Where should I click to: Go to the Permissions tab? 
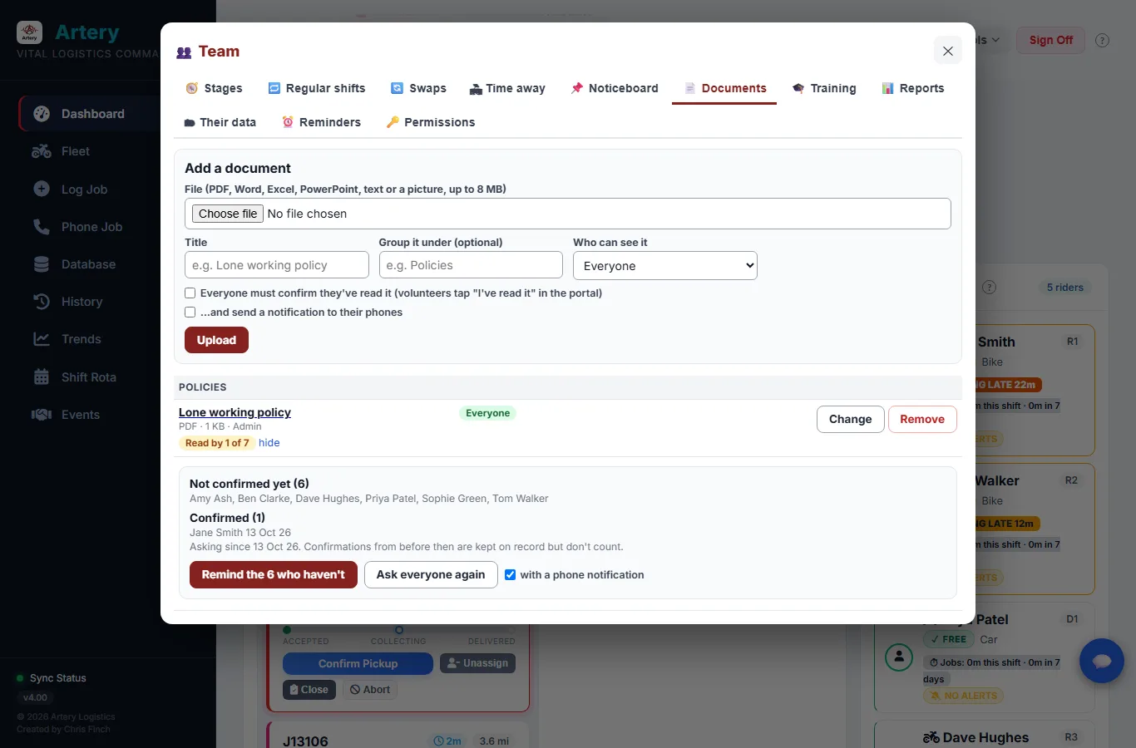coord(431,122)
